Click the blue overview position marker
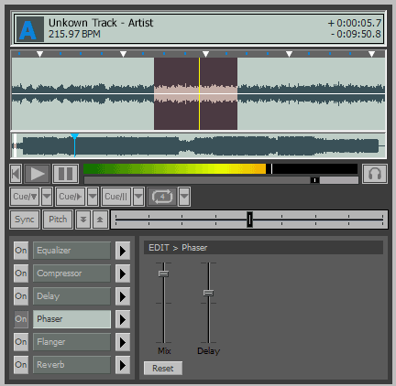 tap(74, 145)
